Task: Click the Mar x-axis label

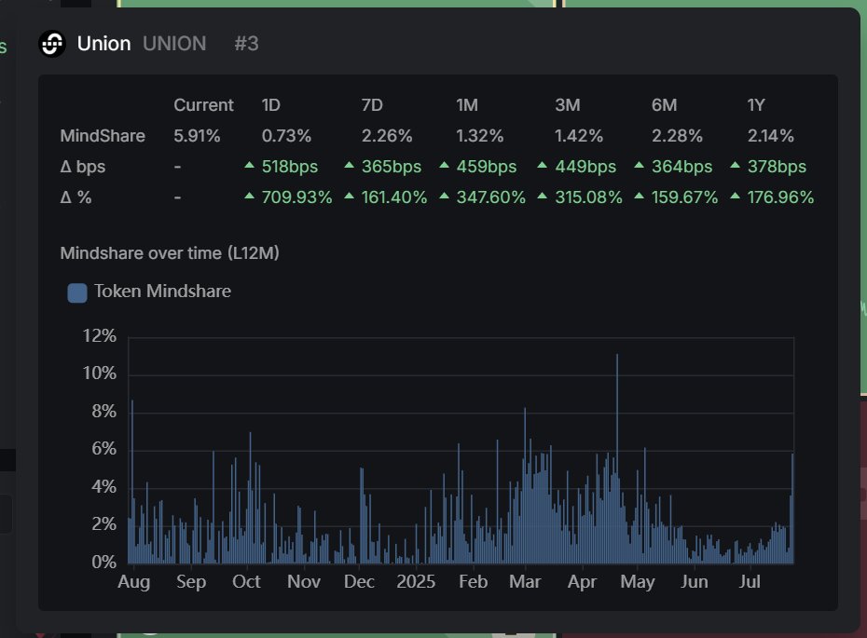Action: [525, 582]
